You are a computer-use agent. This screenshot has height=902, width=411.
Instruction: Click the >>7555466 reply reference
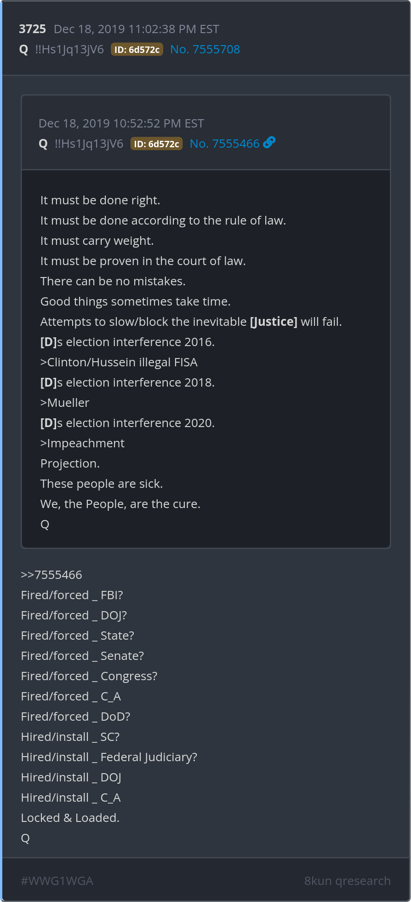click(51, 575)
